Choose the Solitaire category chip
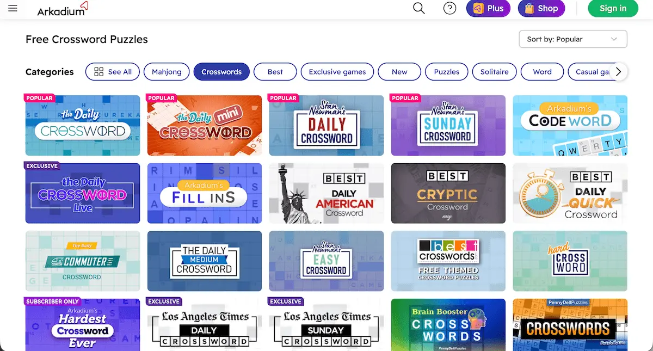Viewport: 653px width, 351px height. point(494,72)
